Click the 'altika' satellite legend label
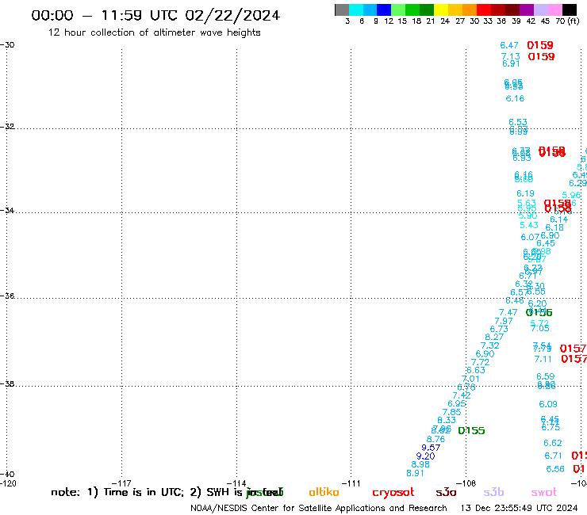Screen dimensions: 587x515 tap(324, 492)
